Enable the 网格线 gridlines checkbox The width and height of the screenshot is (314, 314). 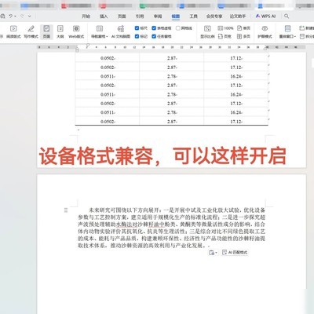tap(178, 28)
